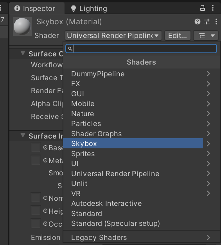This screenshot has width=221, height=245.
Task: Open the shader hierarchy list dropdown button
Action: [x=206, y=36]
